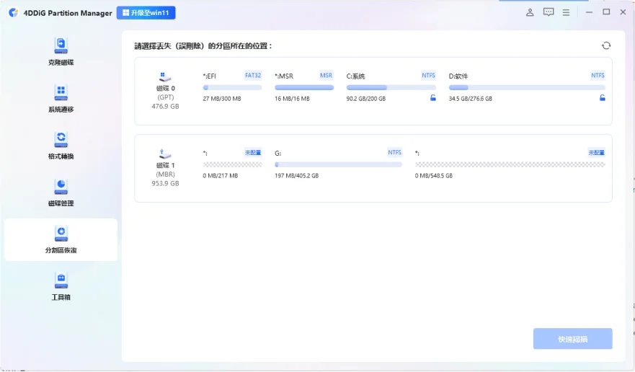Select the D:软件 partition label
The image size is (635, 372).
[458, 76]
